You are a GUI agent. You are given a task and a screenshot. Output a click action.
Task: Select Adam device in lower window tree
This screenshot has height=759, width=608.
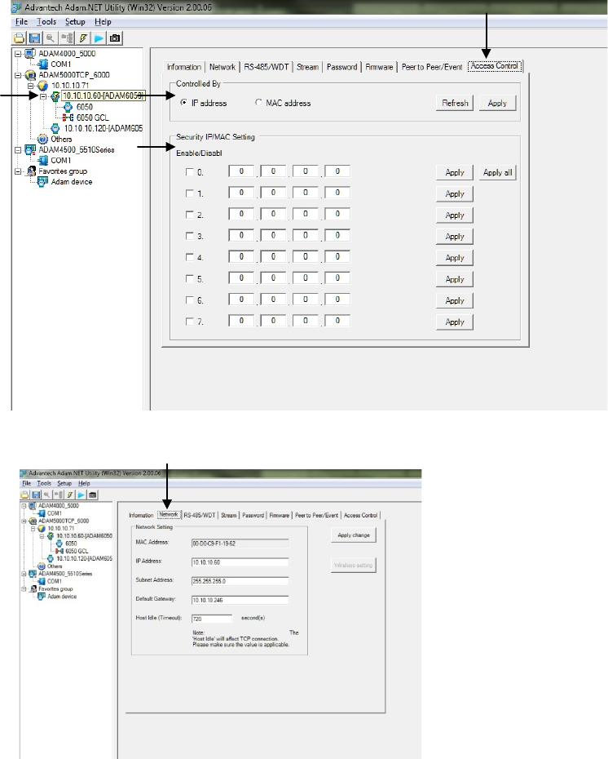(62, 597)
